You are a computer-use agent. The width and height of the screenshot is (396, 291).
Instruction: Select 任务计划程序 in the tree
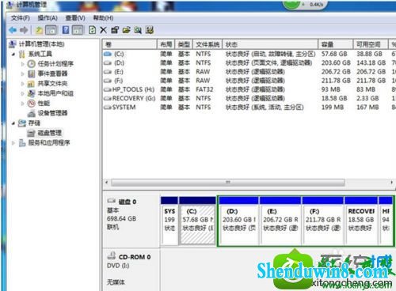pyautogui.click(x=55, y=64)
